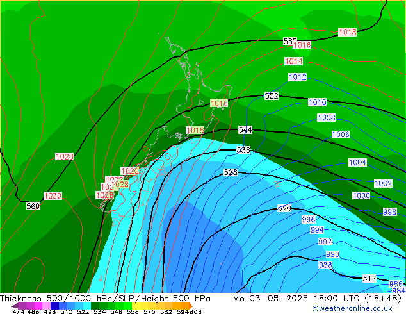Click the 510 legend value
The image size is (406, 314).
coord(67,311)
